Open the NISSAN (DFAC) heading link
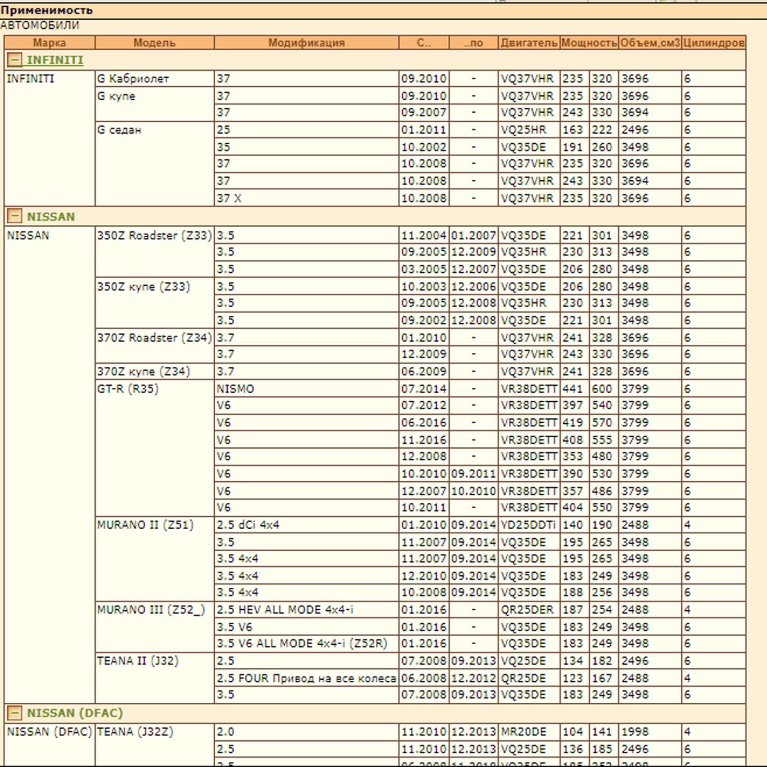The image size is (767, 767). click(75, 713)
